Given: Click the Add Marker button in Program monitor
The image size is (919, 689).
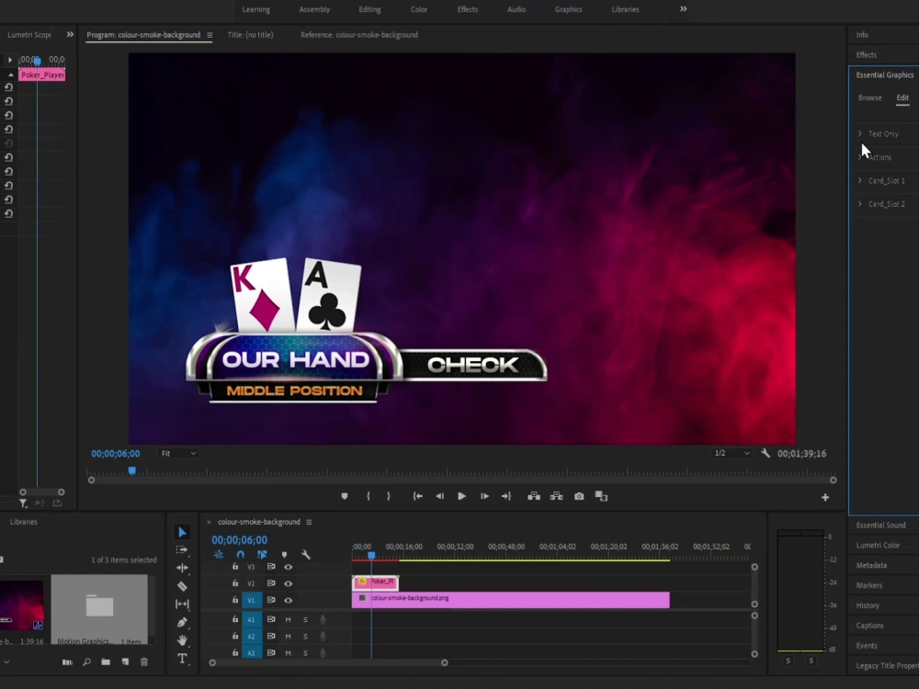Looking at the screenshot, I should 345,496.
